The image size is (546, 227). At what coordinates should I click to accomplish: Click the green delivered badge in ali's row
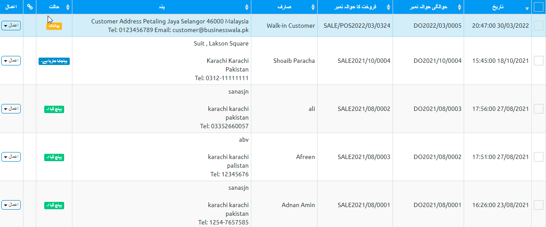(54, 109)
